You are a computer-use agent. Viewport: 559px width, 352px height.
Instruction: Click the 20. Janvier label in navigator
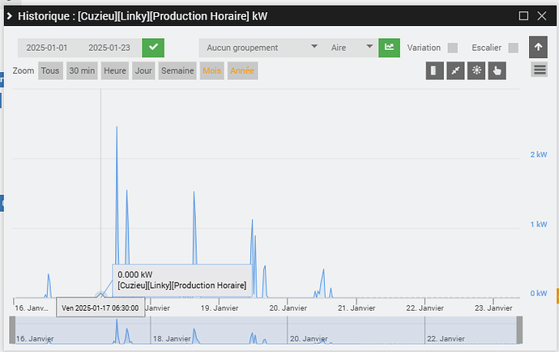pyautogui.click(x=309, y=338)
